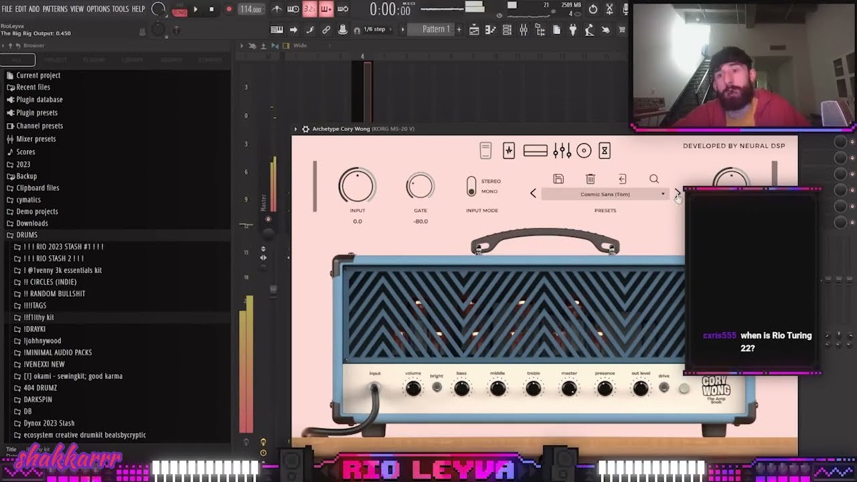857x482 pixels.
Task: Click the magnet snap icon
Action: pos(357,30)
